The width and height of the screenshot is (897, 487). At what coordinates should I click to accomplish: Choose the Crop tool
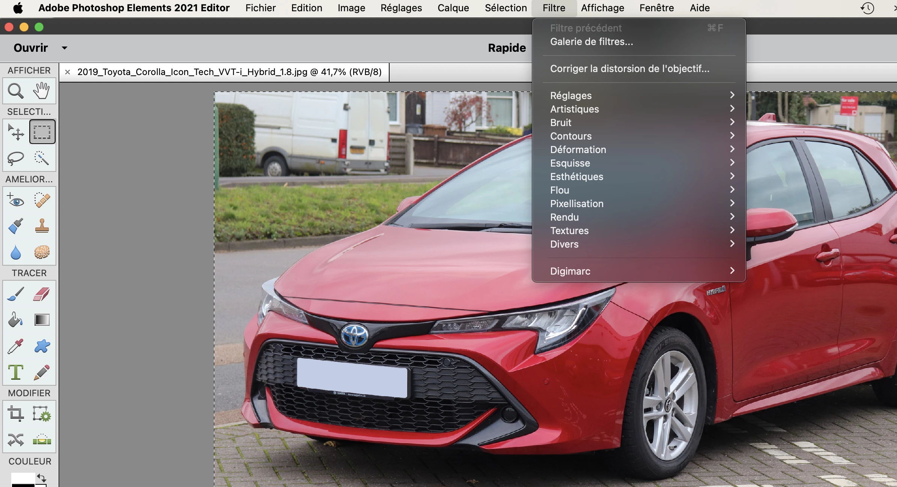tap(16, 414)
